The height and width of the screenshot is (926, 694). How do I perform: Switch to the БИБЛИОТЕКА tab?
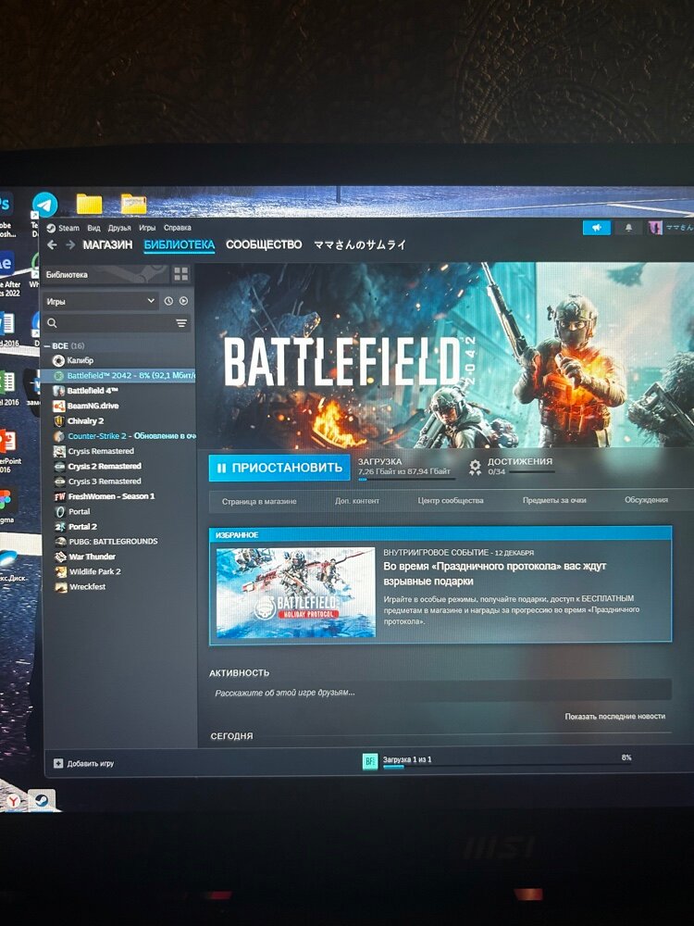pos(179,244)
